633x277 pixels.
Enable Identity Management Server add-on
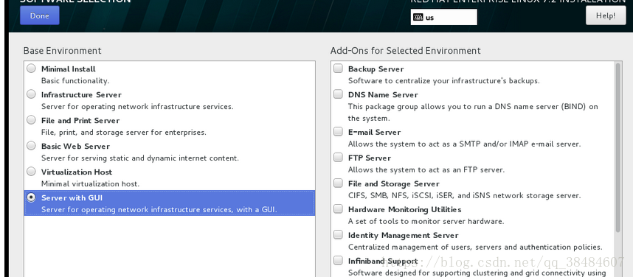338,235
